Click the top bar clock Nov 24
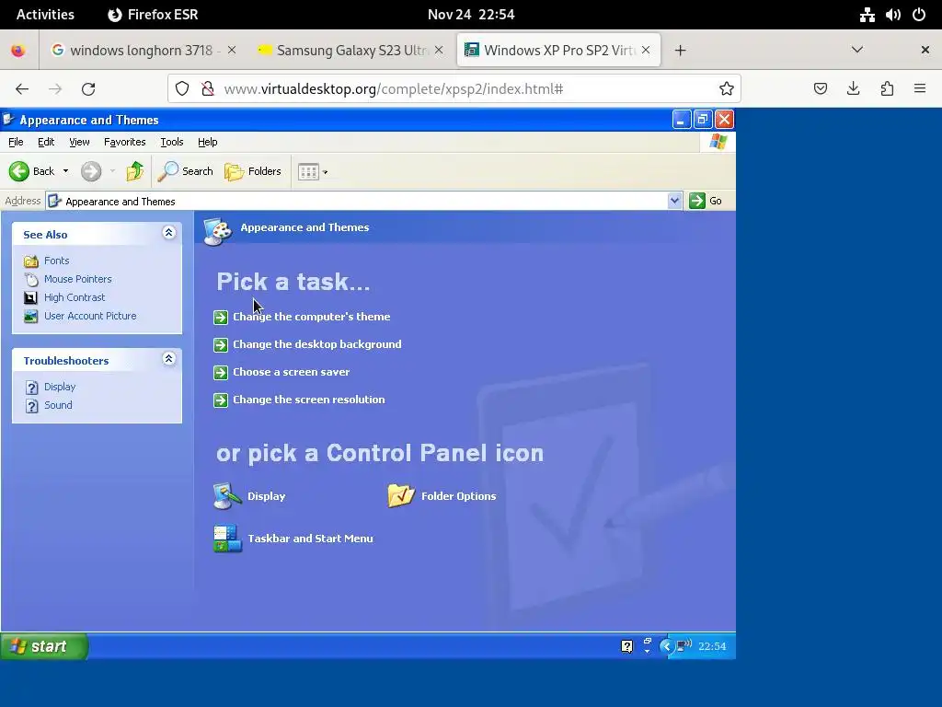 point(471,15)
